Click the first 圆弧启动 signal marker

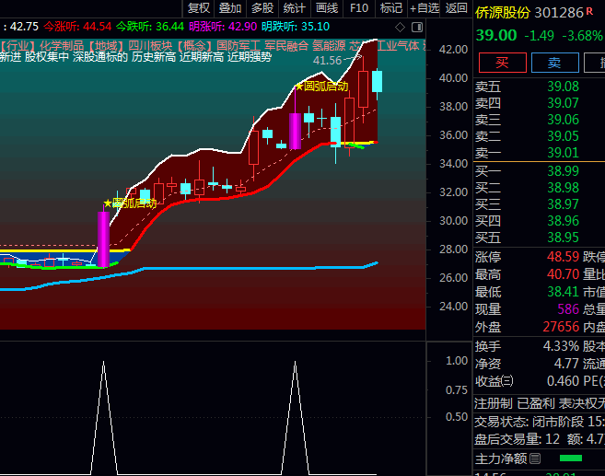[131, 203]
